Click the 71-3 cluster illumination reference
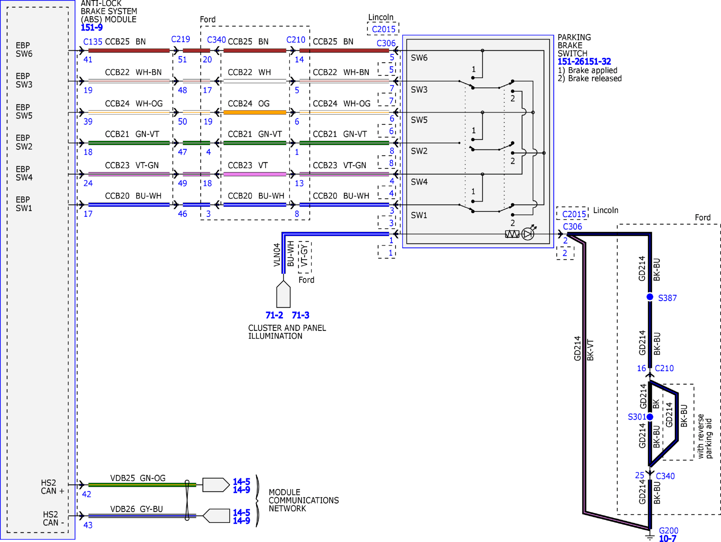Screen dimensions: 721x542 click(301, 315)
